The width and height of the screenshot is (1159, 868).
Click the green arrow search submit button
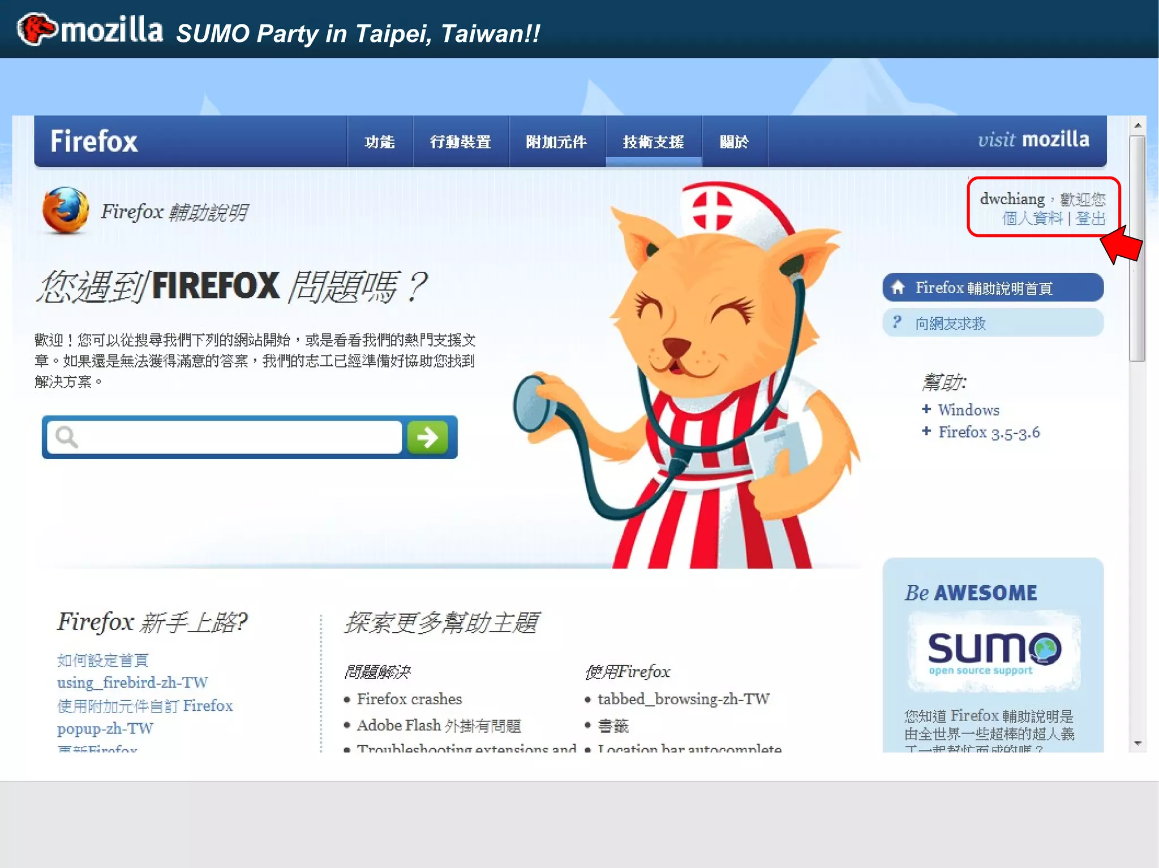(427, 437)
